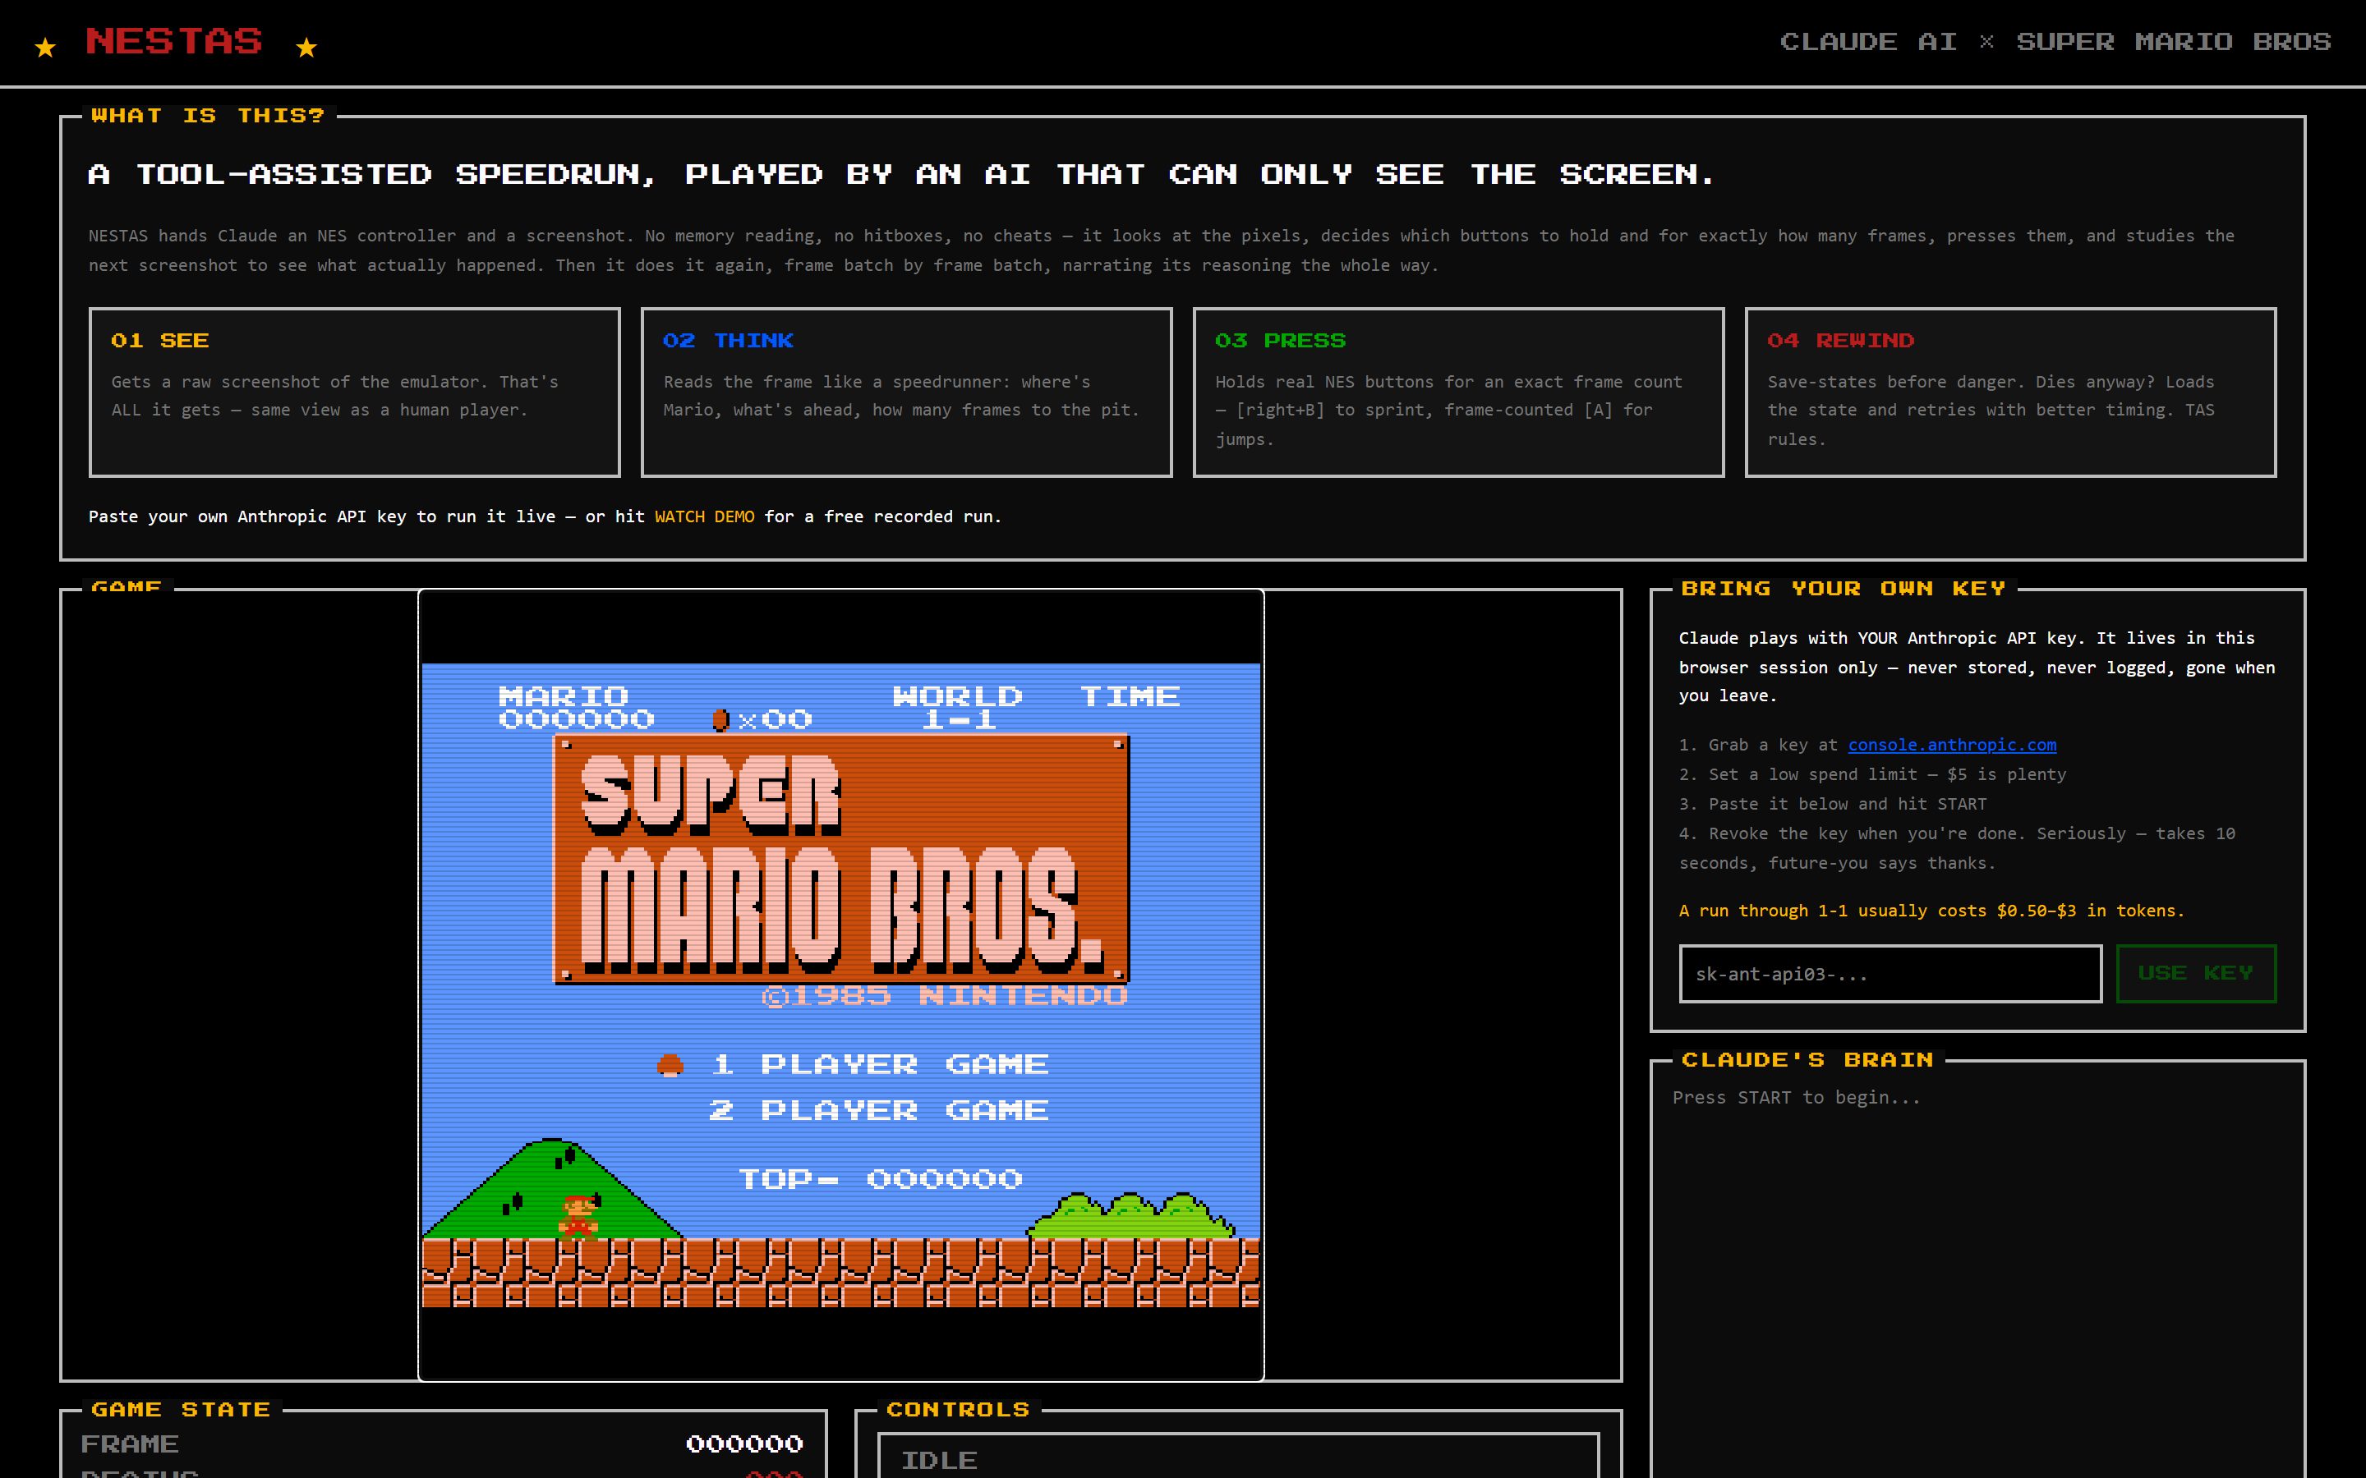Click the star right of NESTAS logo
This screenshot has height=1478, width=2366.
(307, 47)
